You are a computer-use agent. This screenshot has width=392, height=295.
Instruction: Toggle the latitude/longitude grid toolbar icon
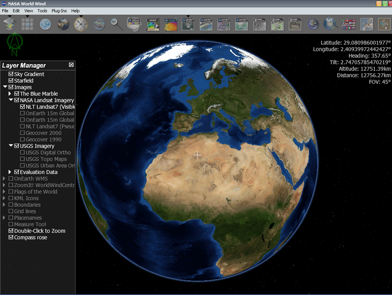point(28,24)
